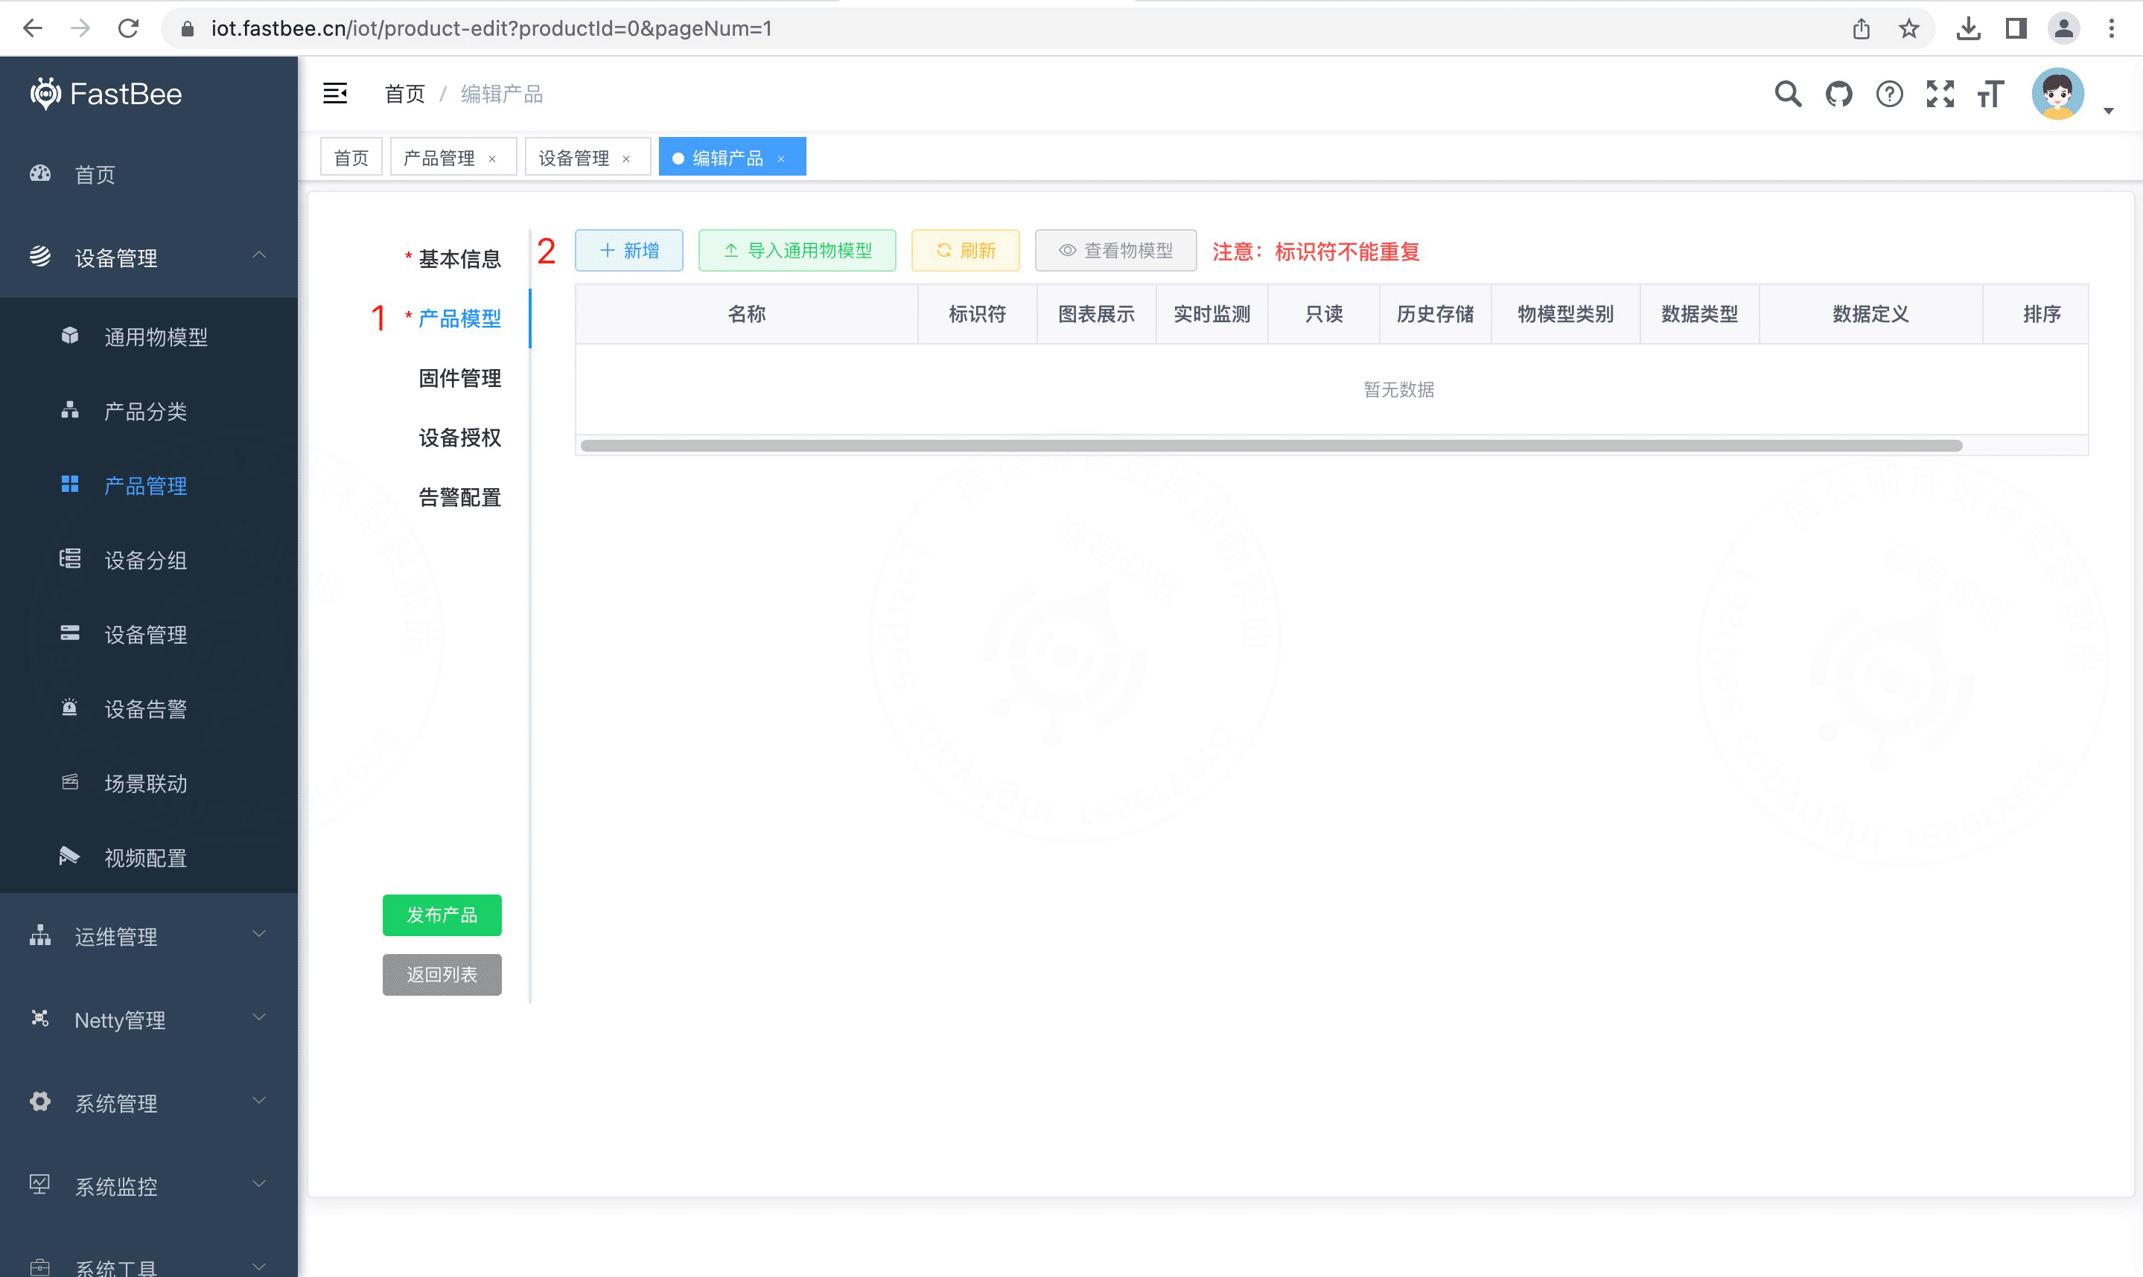
Task: Click the 物模型类别 column header
Action: [x=1565, y=314]
